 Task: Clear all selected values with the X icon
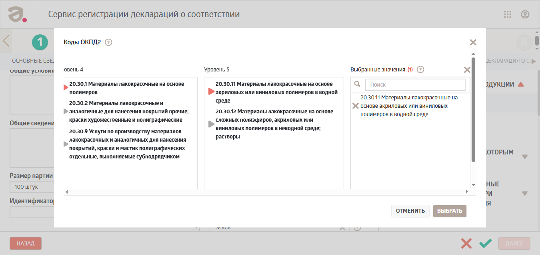coord(467,70)
